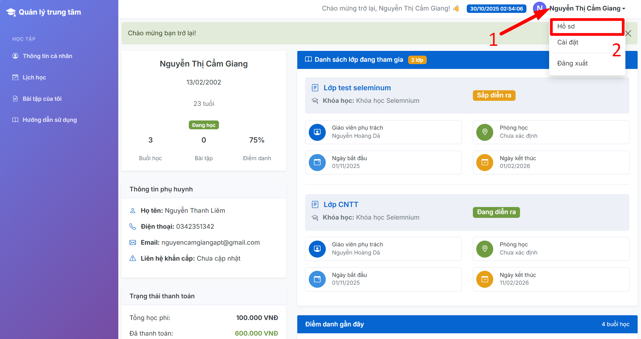Click the user avatar circle with letter N
The image size is (641, 339).
539,8
